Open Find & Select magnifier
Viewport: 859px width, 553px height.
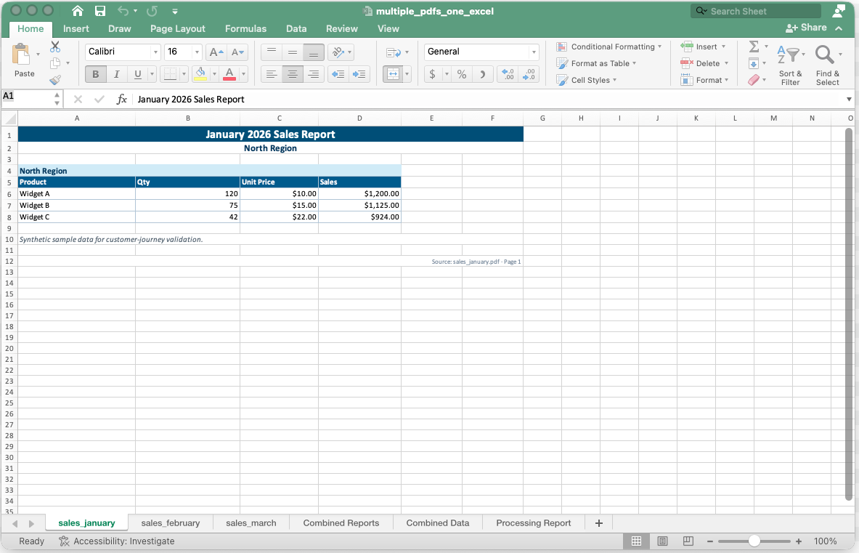pyautogui.click(x=827, y=65)
